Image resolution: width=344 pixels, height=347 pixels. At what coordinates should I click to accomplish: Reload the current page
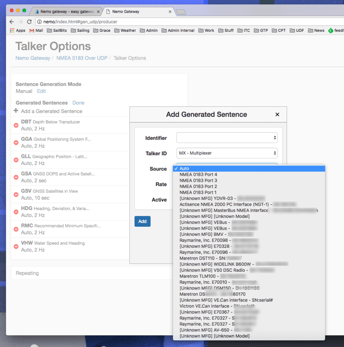(29, 22)
